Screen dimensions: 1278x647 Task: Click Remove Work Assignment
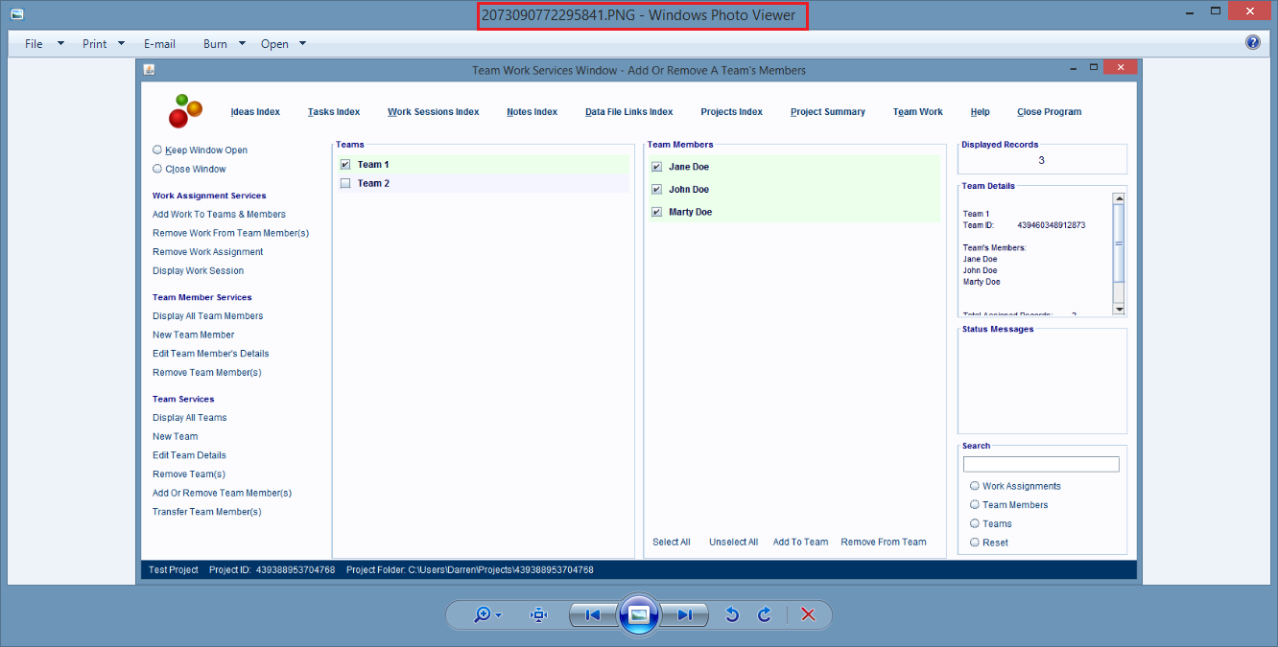point(207,252)
